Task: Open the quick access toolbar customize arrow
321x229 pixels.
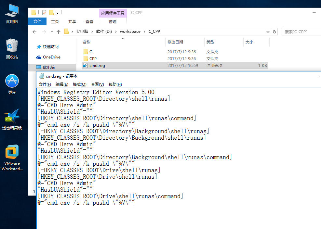Action: [57, 13]
